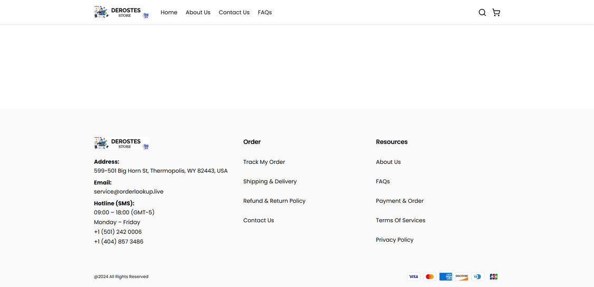The width and height of the screenshot is (594, 287).
Task: Click the American Express payment icon
Action: [x=446, y=277]
